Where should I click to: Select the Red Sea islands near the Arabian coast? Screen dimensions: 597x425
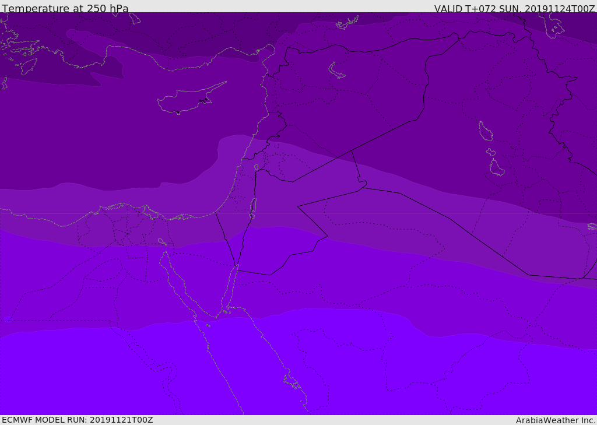(x=292, y=382)
